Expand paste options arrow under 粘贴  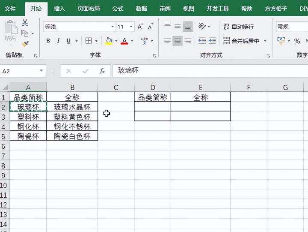click(x=11, y=45)
